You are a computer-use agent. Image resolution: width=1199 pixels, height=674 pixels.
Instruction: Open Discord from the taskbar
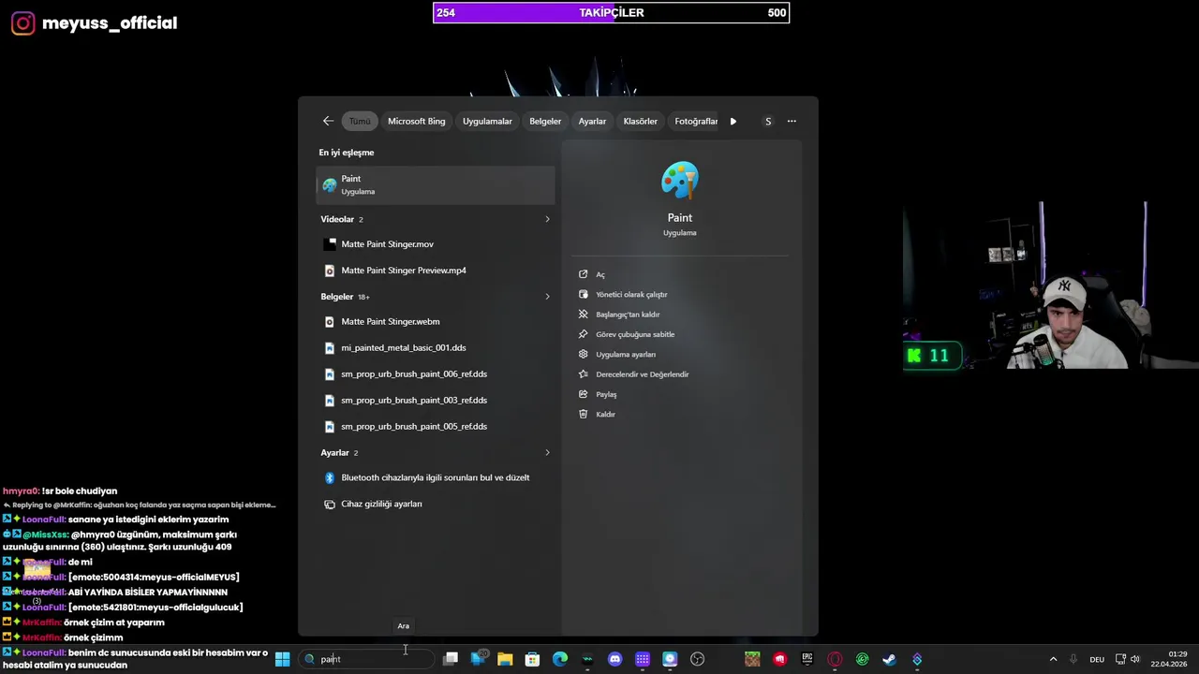pos(614,659)
